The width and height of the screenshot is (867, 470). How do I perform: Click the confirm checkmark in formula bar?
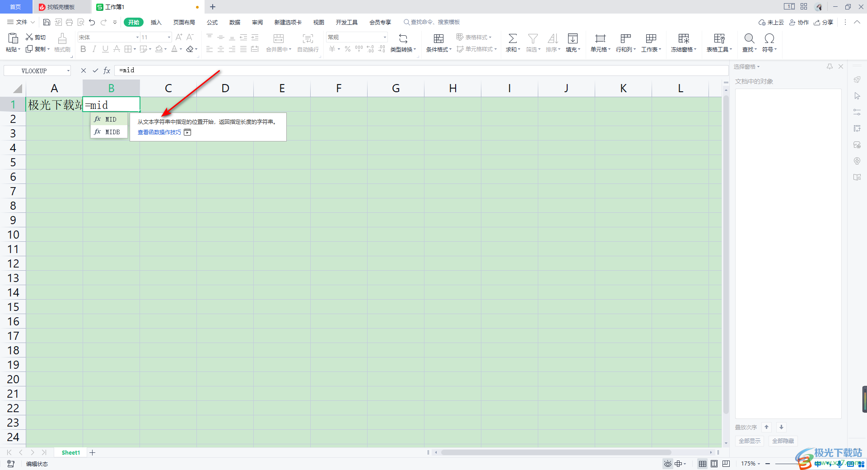coord(95,70)
